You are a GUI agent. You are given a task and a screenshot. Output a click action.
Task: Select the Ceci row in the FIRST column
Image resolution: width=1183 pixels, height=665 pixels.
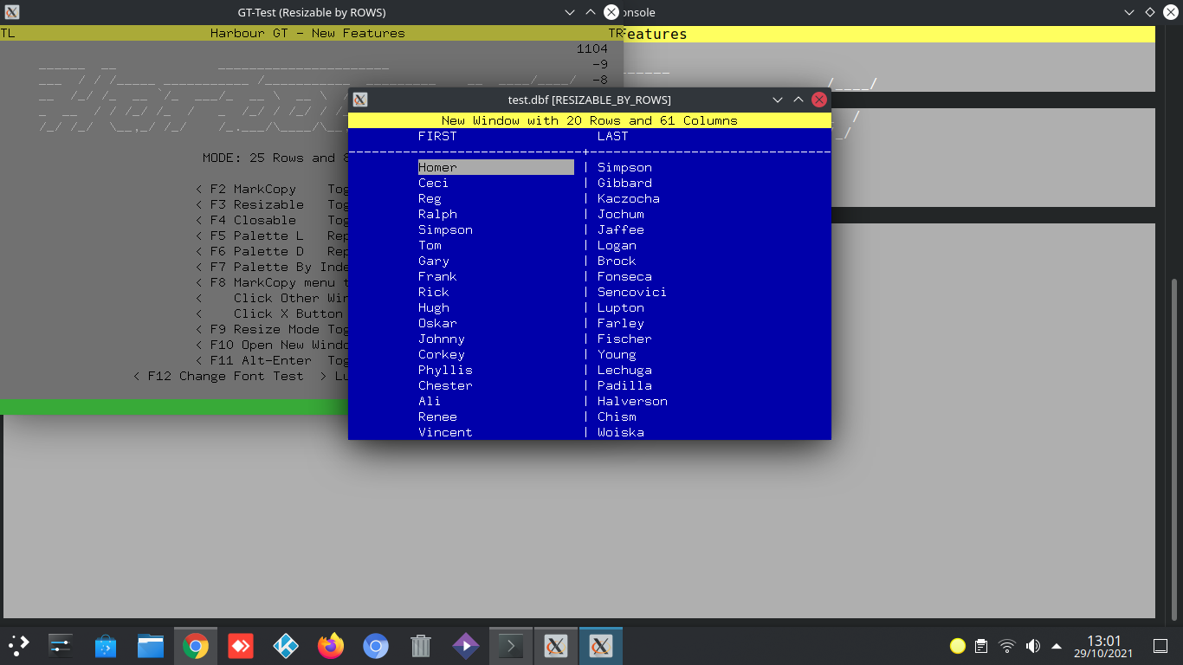(434, 183)
